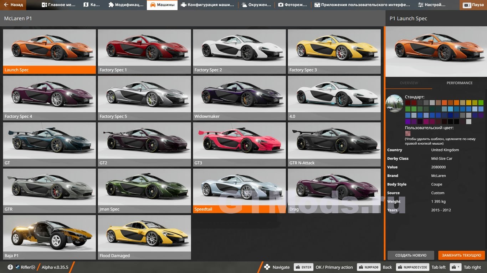Click the Steam icon next to Rifler
Viewport: 487px width, 273px height.
point(17,267)
